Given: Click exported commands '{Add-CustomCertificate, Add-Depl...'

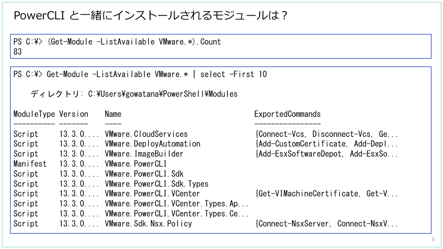Looking at the screenshot, I should click(x=326, y=144).
